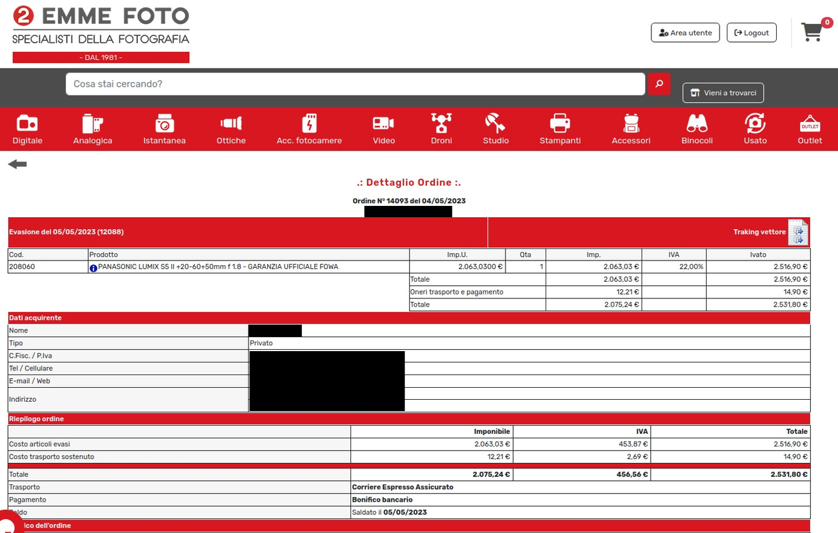Click the Dettaglio Ordine title

click(409, 183)
